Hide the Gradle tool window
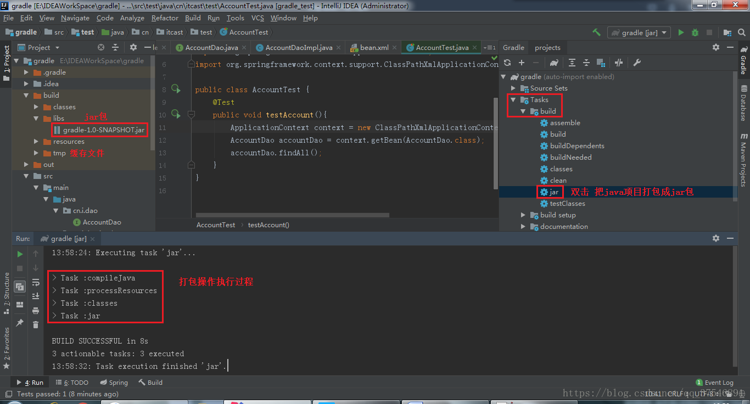750x404 pixels. point(730,48)
